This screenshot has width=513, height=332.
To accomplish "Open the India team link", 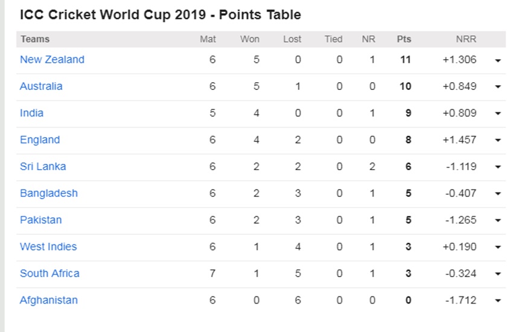I will click(31, 113).
